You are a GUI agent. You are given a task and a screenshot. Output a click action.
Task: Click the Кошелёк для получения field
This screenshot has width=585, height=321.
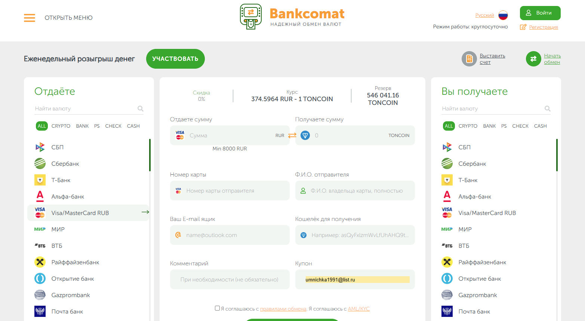pos(355,235)
